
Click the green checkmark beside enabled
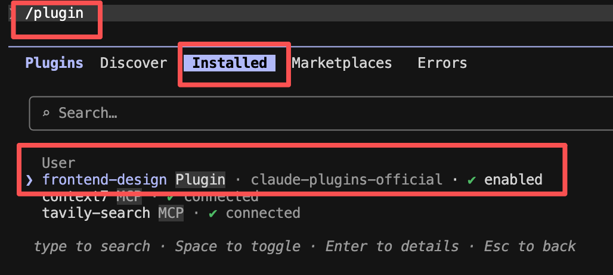click(x=472, y=180)
